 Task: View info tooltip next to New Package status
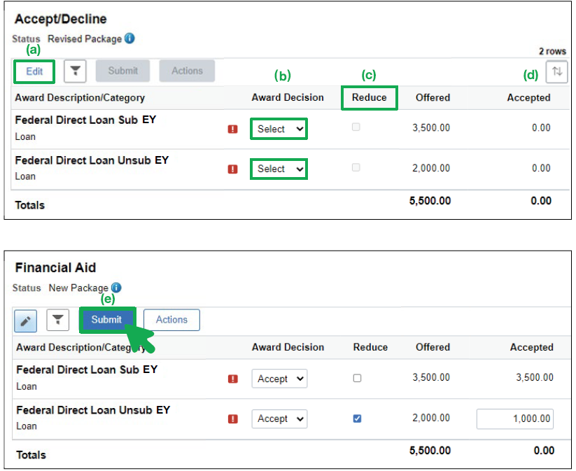tap(116, 288)
